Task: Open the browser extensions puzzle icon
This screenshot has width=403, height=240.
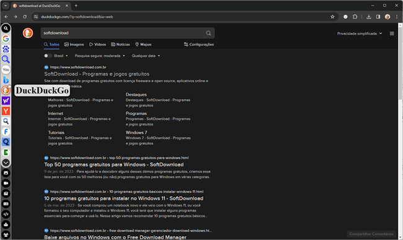Action: click(355, 17)
